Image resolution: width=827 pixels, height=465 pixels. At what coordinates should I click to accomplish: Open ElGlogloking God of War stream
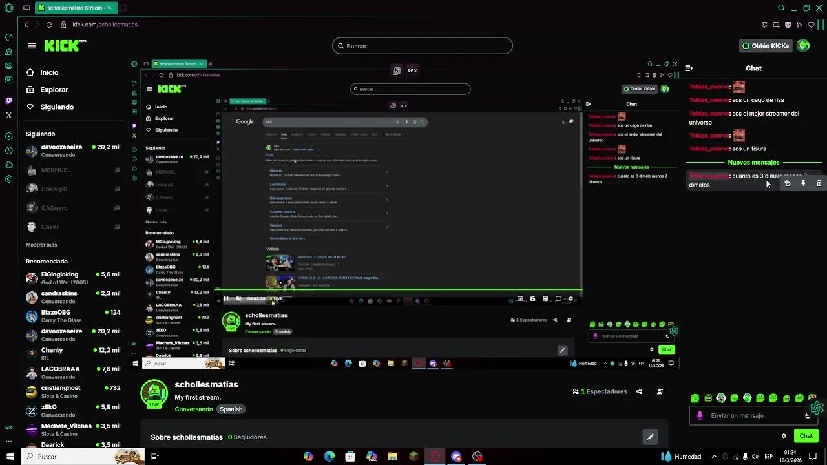73,278
